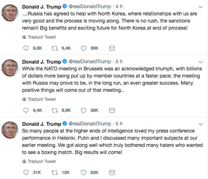Retweet the North Korea sanctions tweet

pos(54,48)
